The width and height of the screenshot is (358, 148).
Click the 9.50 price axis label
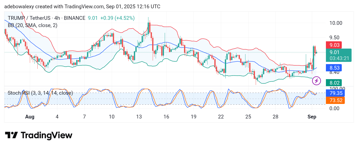click(x=334, y=38)
